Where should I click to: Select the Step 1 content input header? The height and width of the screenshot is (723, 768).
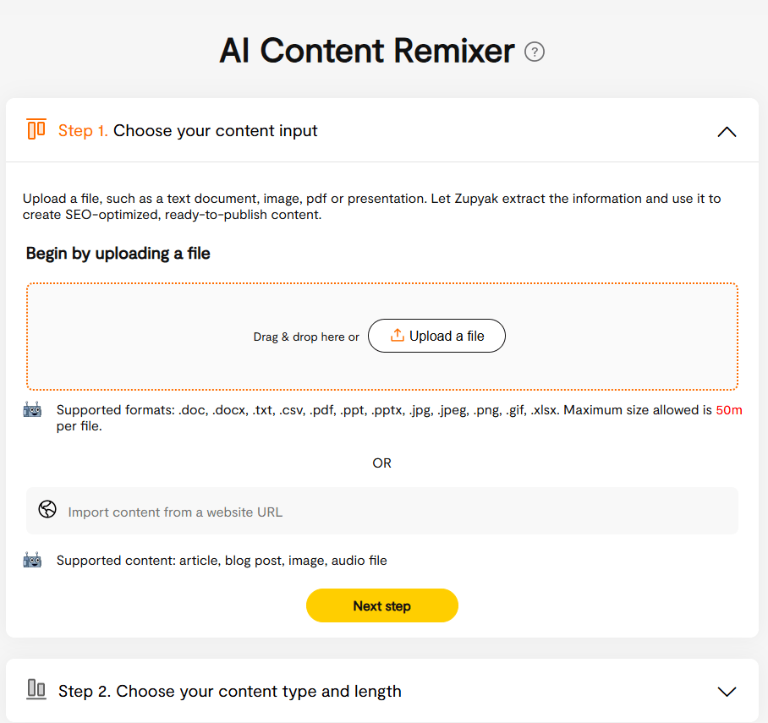point(188,130)
